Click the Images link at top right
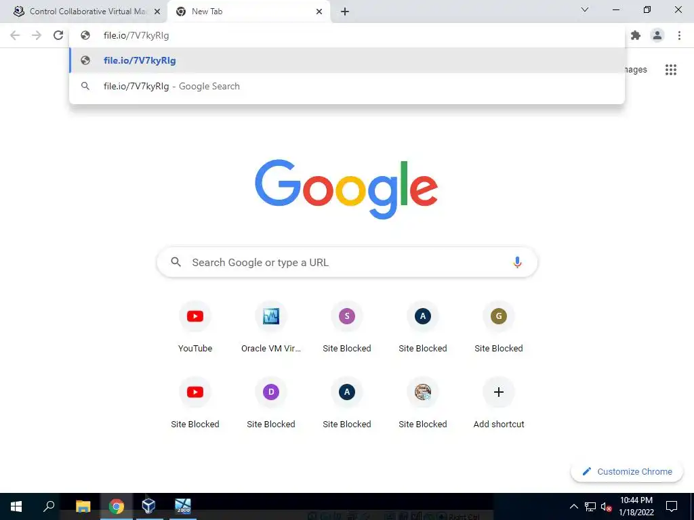 [636, 70]
